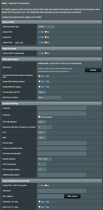This screenshot has width=103, height=210.
Task: Choose Yes for Spoof LAN TTL value
Action: 39,207
